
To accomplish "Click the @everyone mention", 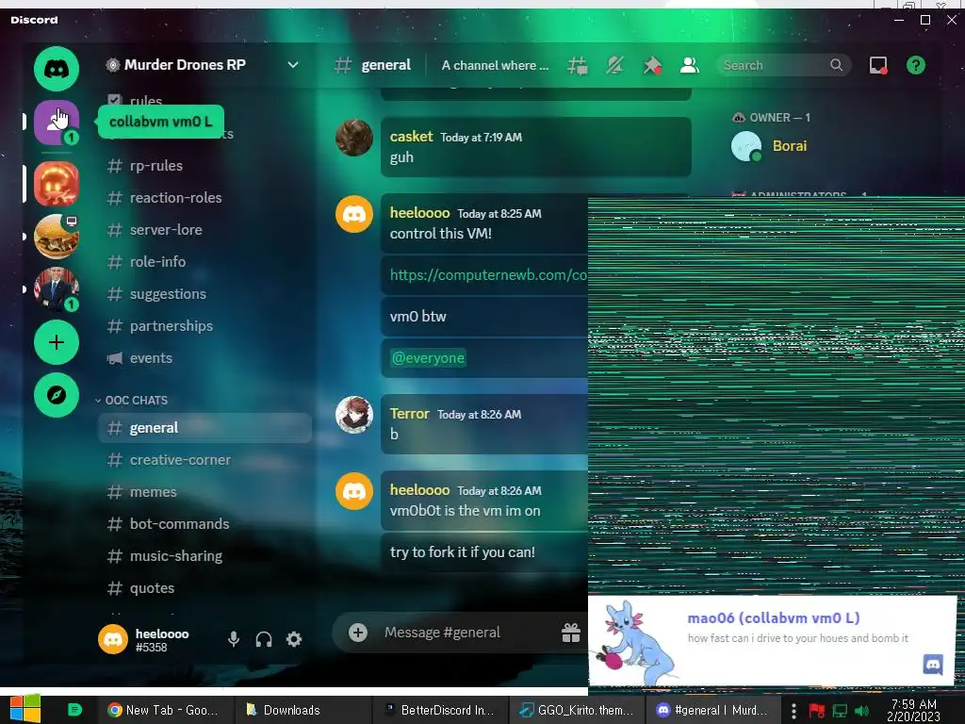I will tap(429, 357).
